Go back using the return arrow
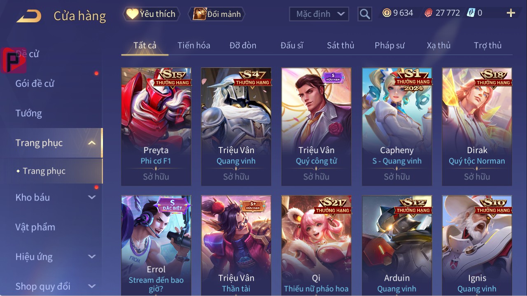The width and height of the screenshot is (527, 296). pos(29,16)
